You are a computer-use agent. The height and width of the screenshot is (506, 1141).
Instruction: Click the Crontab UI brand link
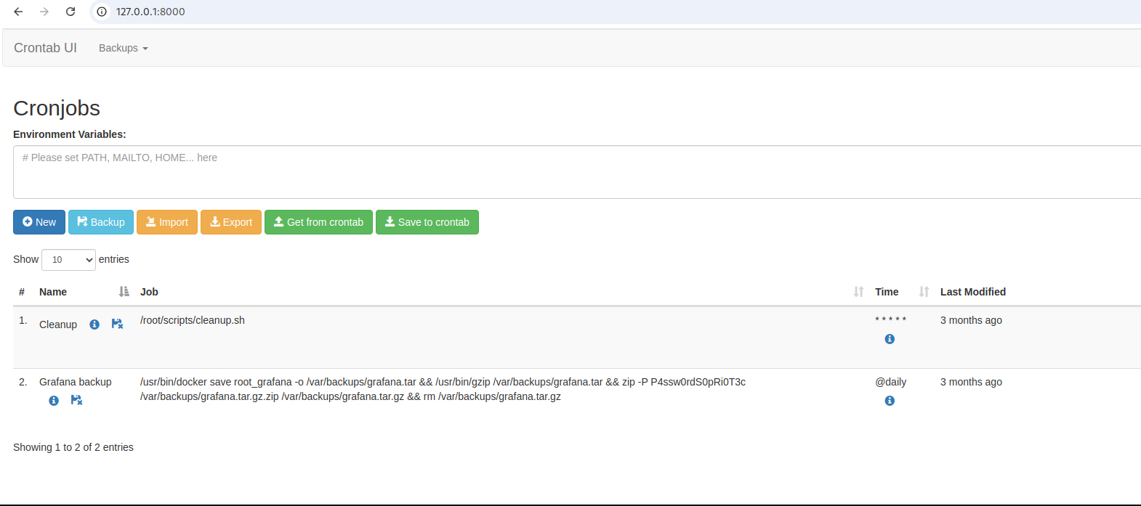pos(45,48)
